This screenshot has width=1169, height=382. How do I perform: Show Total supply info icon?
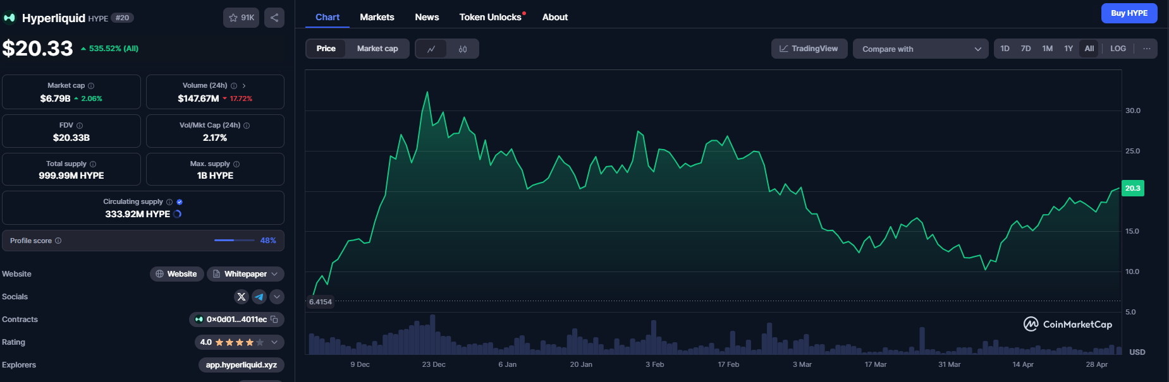point(93,164)
